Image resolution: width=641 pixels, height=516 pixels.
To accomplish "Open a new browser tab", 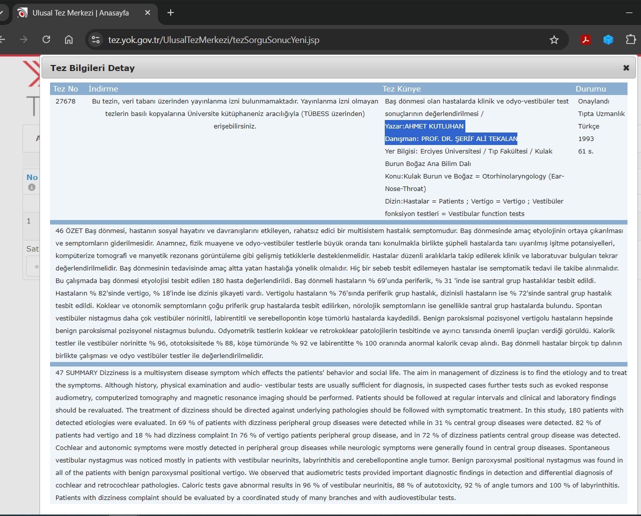I will 171,12.
